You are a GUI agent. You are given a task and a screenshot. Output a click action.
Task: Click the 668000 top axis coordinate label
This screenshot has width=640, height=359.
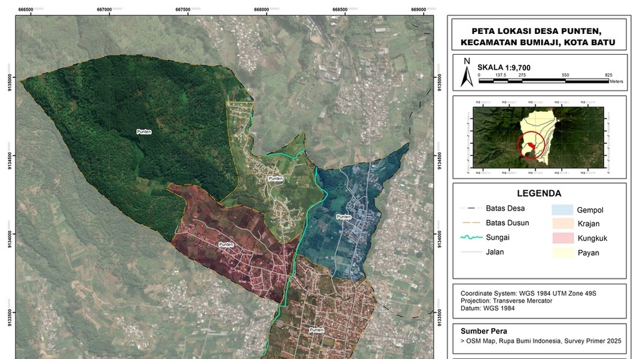point(261,9)
